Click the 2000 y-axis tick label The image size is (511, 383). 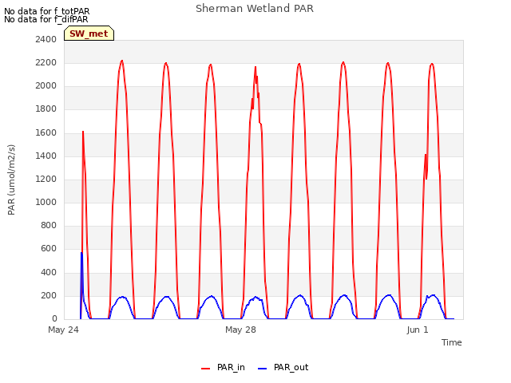click(x=46, y=86)
